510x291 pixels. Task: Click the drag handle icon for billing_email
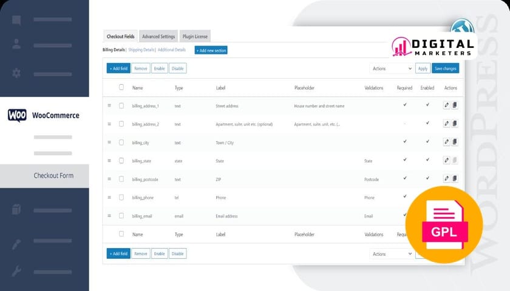click(109, 216)
